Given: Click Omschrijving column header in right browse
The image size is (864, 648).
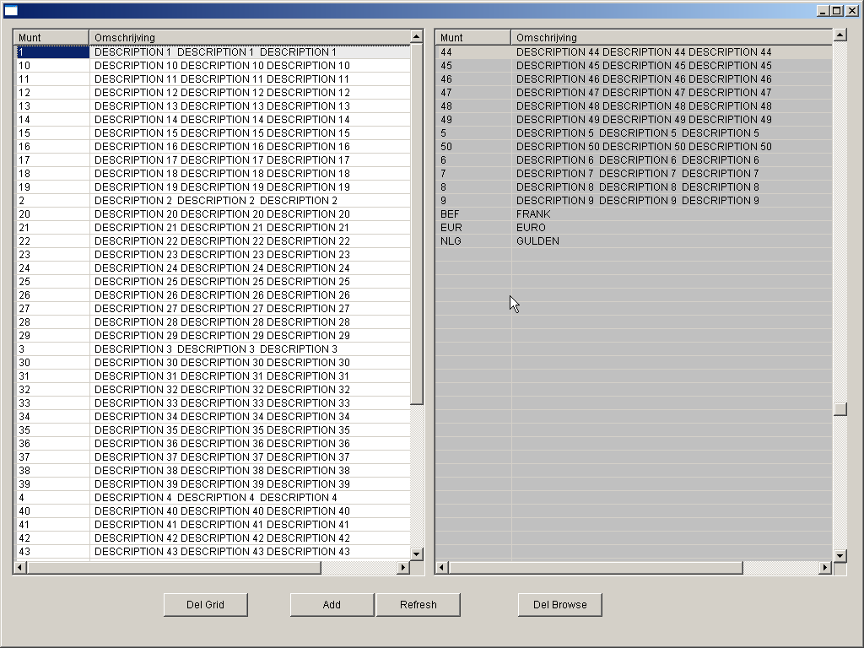Looking at the screenshot, I should [672, 37].
